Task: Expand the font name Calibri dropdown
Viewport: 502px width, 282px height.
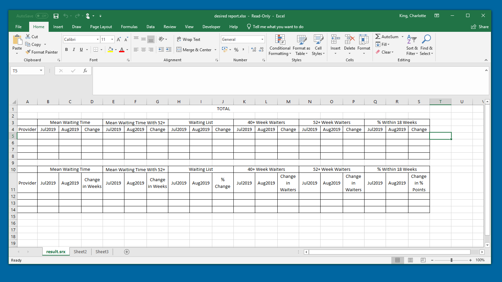Action: (x=98, y=40)
